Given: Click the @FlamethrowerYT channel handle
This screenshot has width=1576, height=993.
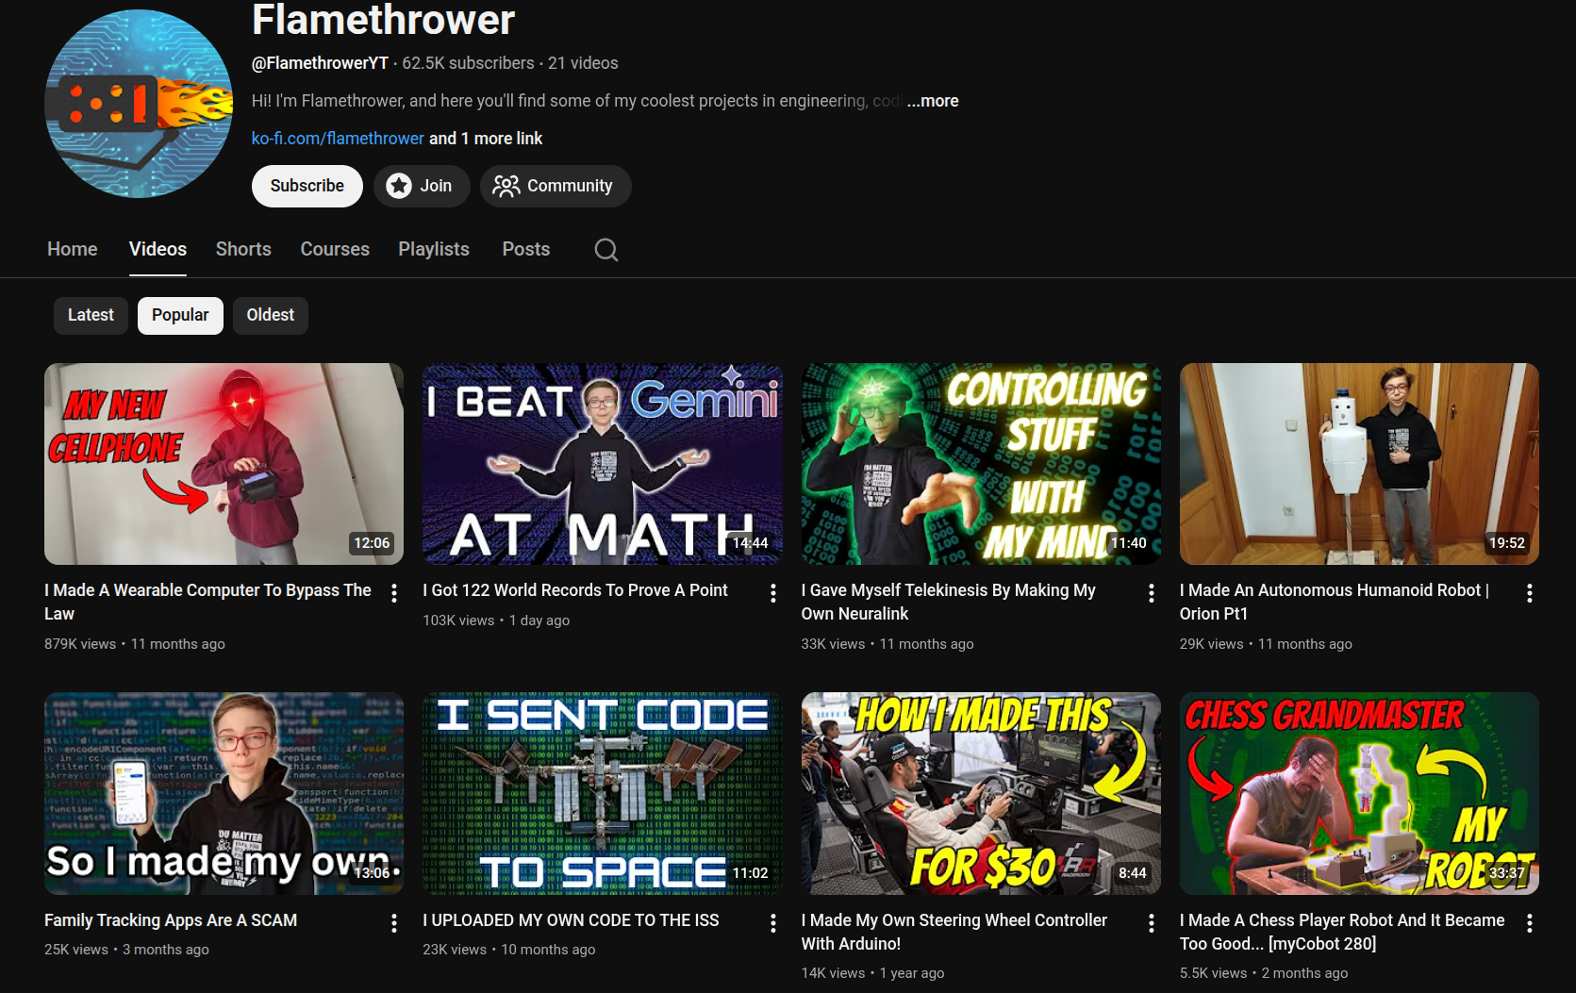Looking at the screenshot, I should tap(320, 63).
